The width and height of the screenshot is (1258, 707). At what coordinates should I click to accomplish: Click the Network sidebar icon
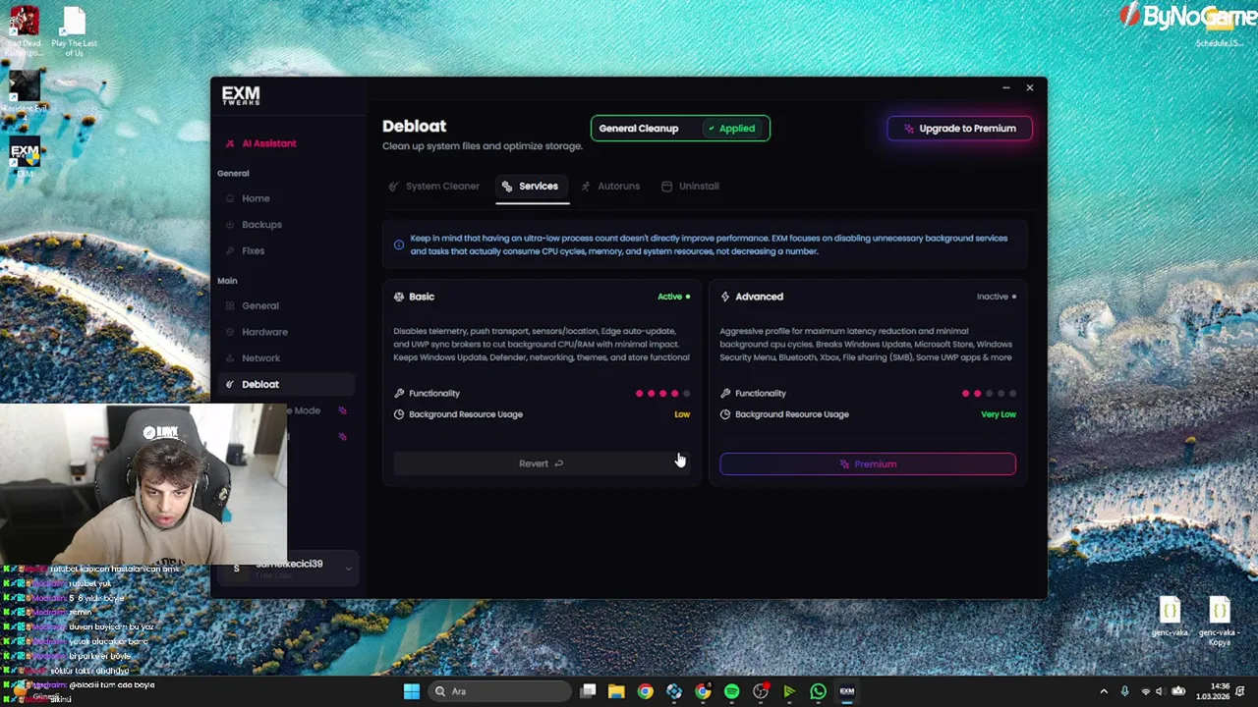[231, 358]
